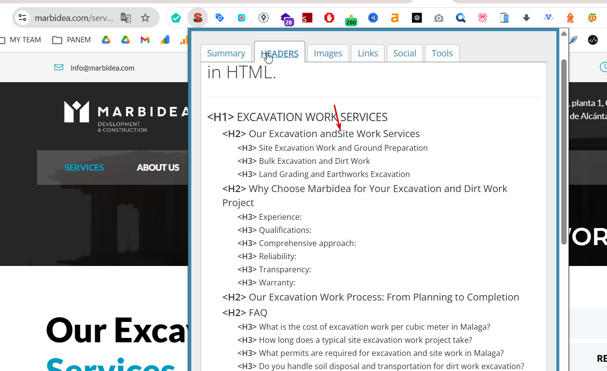
Task: Click H3 How long does a typical site excavation
Action: pyautogui.click(x=355, y=340)
